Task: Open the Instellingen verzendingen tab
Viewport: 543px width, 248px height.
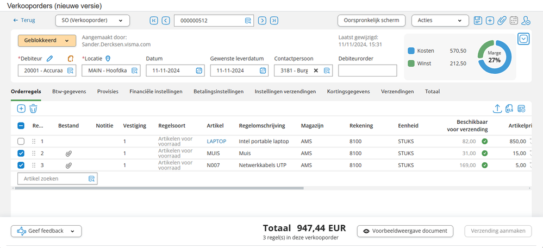Action: click(285, 92)
